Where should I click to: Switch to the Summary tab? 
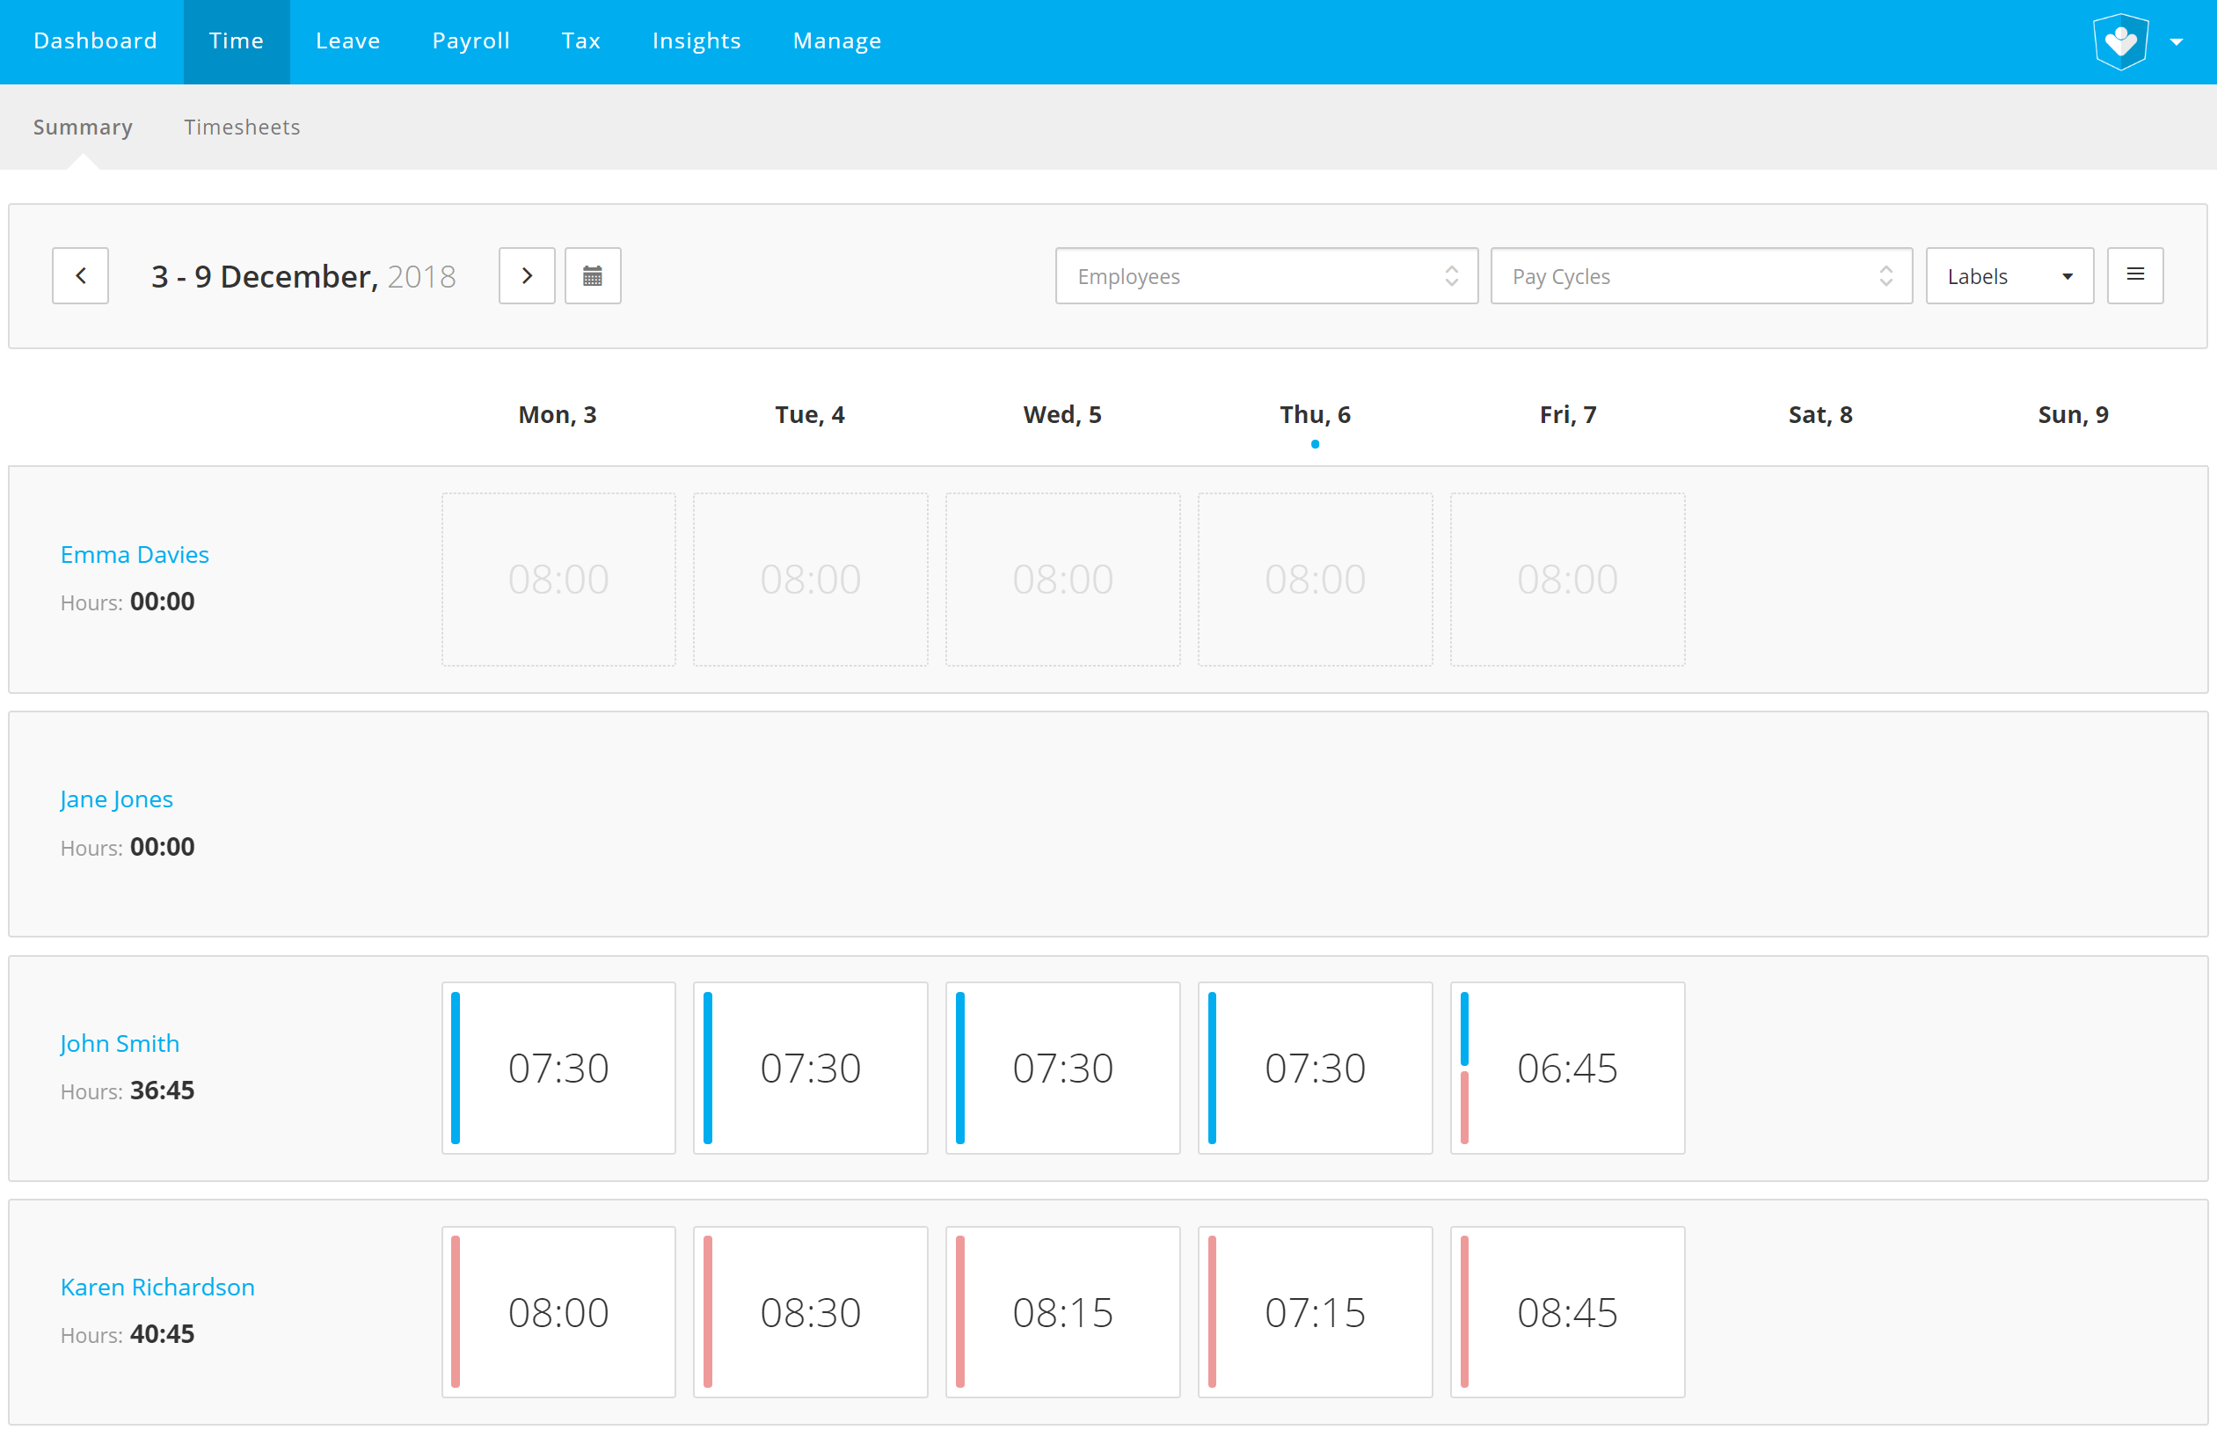(x=83, y=128)
